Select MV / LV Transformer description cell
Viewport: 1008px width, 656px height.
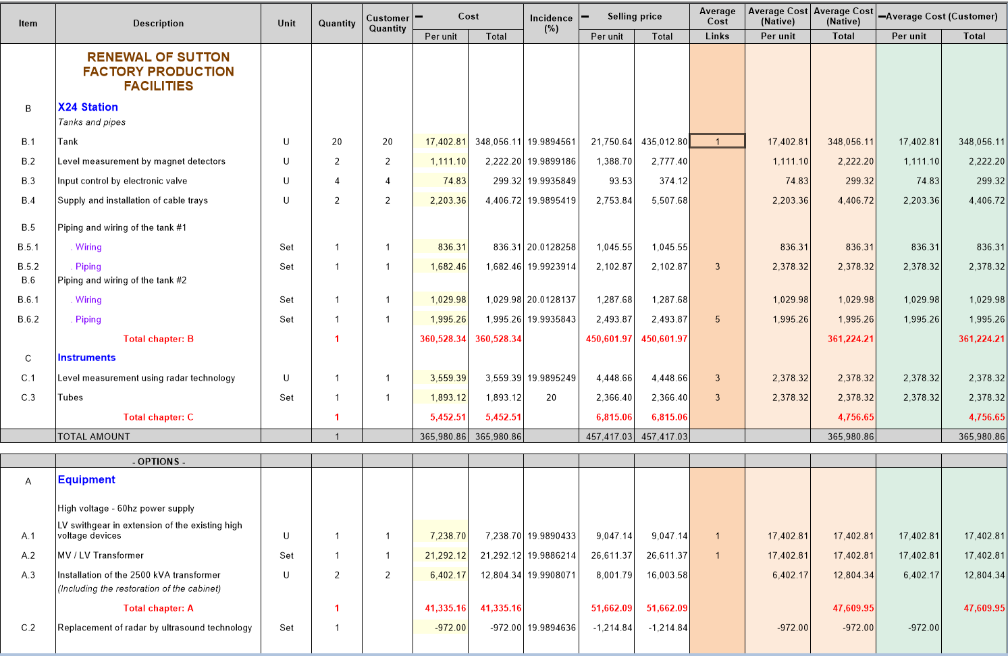click(x=101, y=555)
